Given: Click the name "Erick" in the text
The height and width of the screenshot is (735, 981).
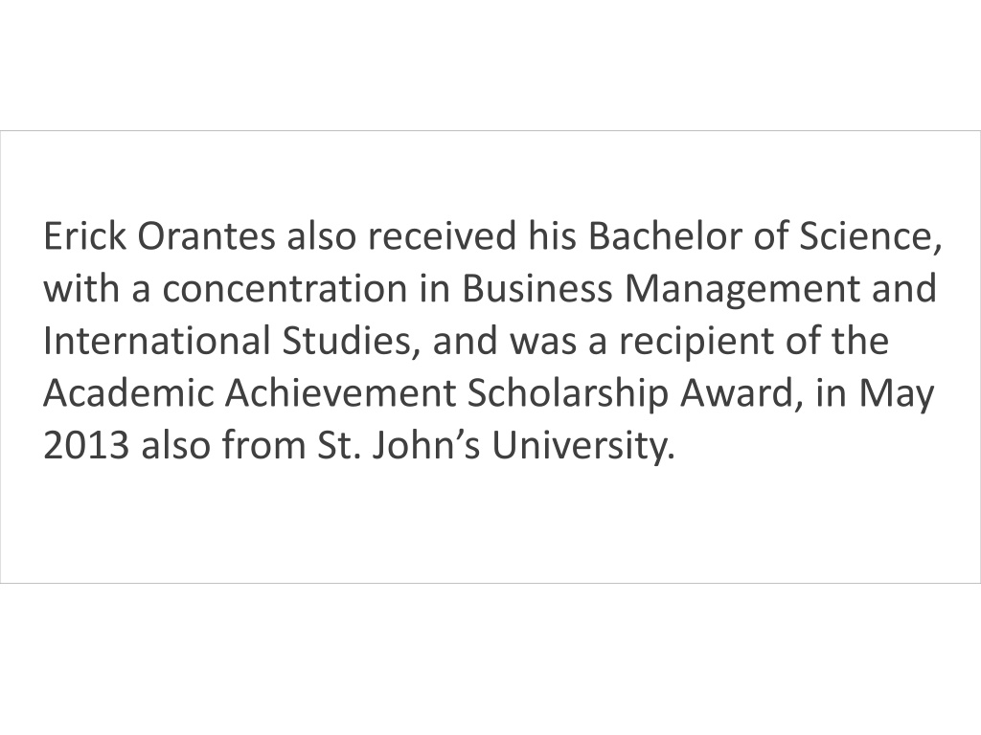Looking at the screenshot, I should (84, 236).
